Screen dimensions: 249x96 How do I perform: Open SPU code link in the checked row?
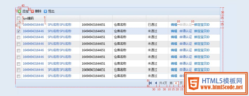33,31
